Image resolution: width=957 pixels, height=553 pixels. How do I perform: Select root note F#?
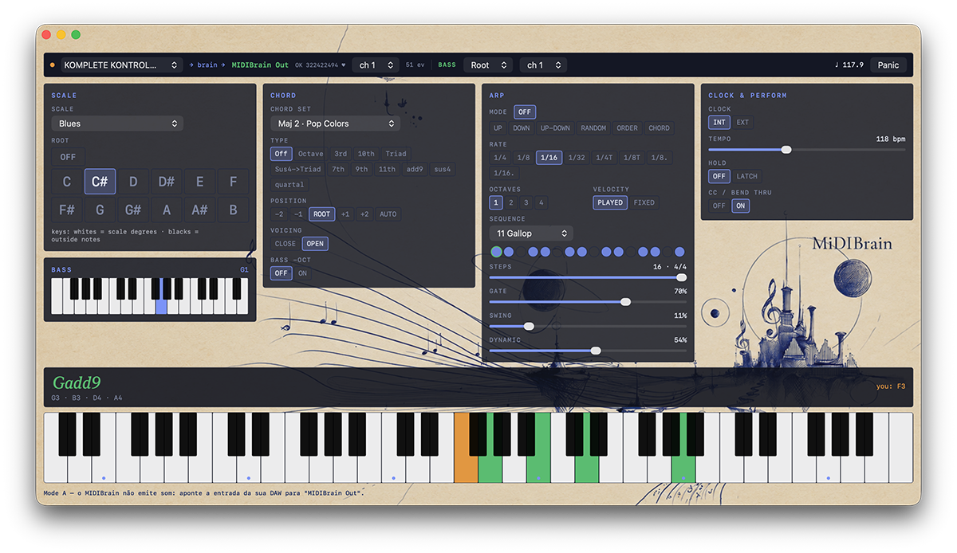(x=67, y=210)
